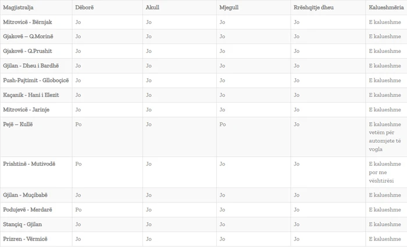Select the Stançiq - Gjilan road name

coord(22,224)
